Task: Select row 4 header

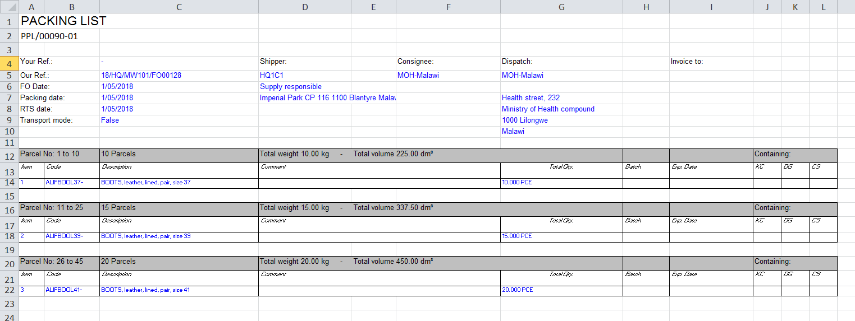Action: (x=10, y=63)
